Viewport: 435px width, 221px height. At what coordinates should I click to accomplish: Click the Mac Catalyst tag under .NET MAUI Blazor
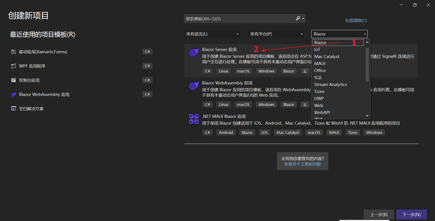coord(288,132)
